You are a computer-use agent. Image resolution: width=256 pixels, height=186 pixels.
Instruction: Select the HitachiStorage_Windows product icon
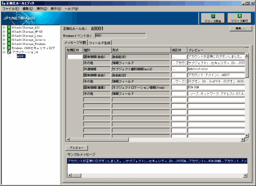tap(9, 44)
